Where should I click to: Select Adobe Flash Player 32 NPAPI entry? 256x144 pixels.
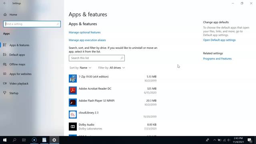(113, 102)
